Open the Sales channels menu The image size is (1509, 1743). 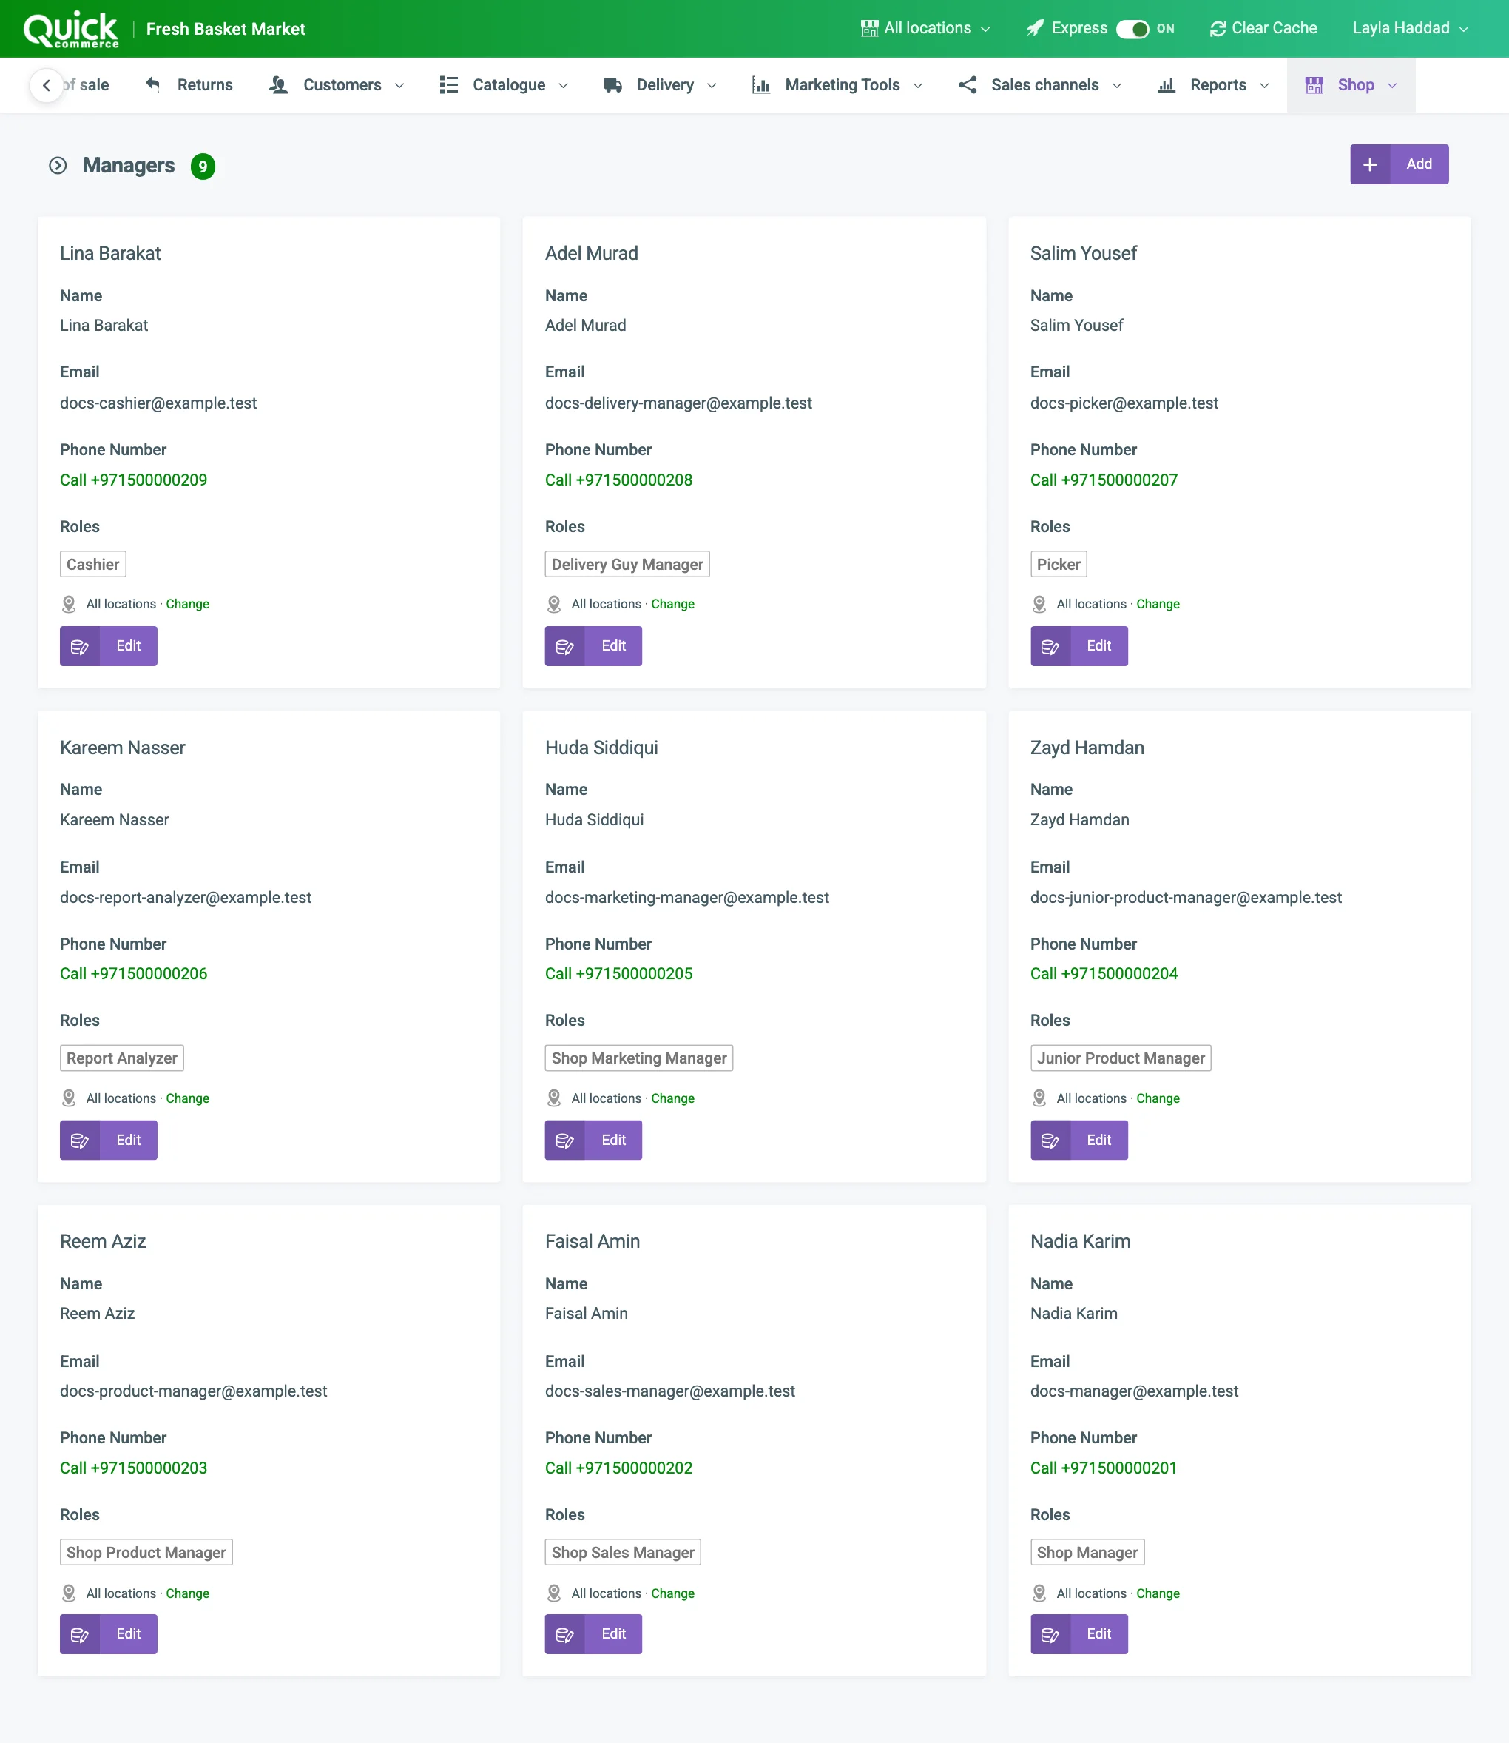[1040, 85]
